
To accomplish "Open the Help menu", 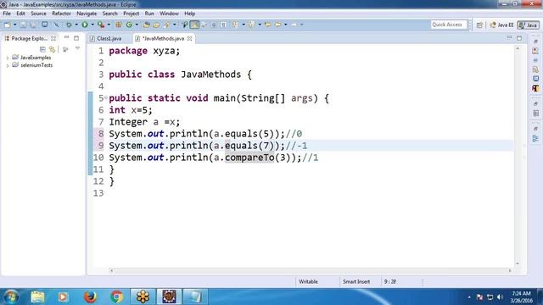I will [x=189, y=14].
